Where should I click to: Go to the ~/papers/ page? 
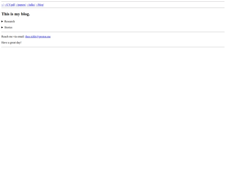21,5
